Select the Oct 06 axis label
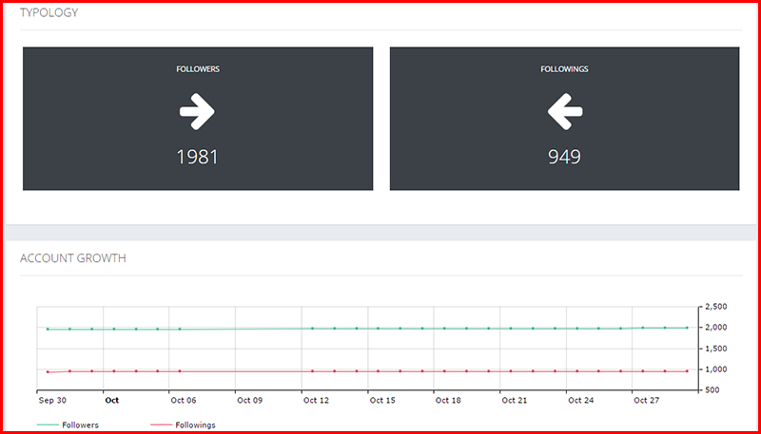Screen dimensions: 761x434 click(184, 401)
